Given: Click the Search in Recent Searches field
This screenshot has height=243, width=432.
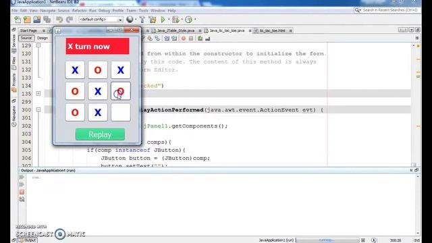Looking at the screenshot, I should (387, 10).
